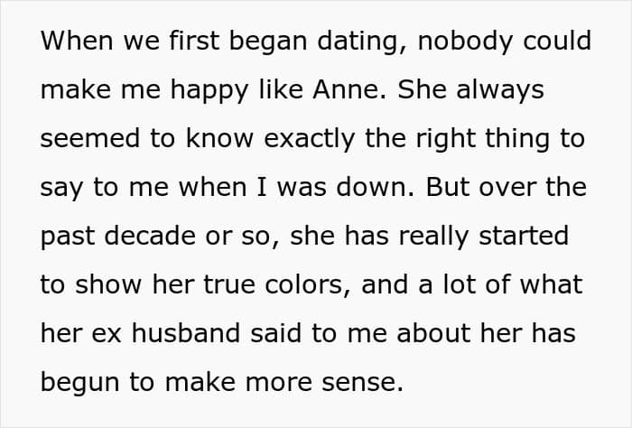Click the word "started" in the text

click(x=524, y=236)
